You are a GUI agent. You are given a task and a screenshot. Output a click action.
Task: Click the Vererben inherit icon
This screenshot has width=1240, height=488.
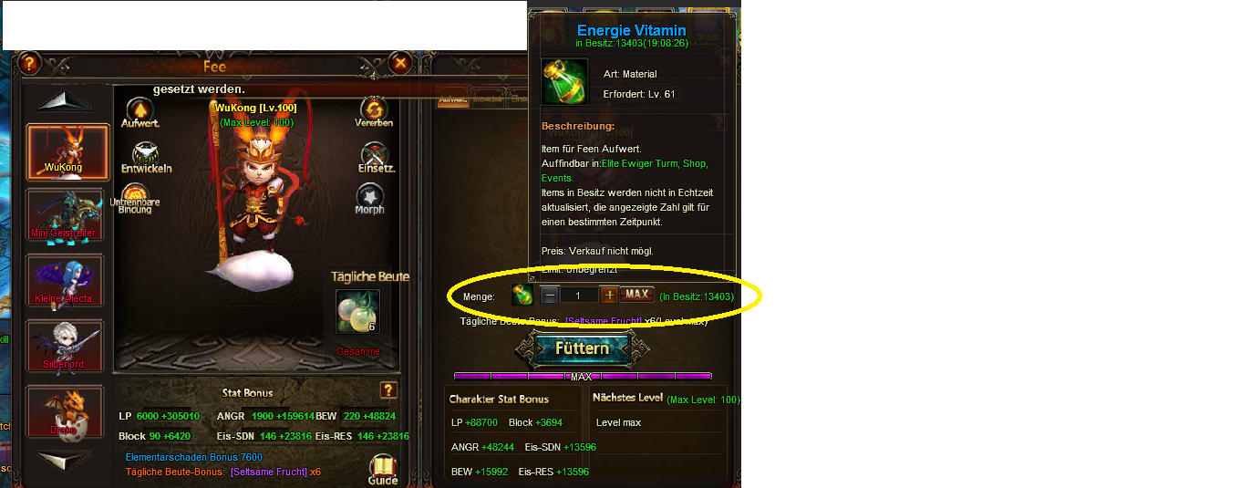point(372,109)
